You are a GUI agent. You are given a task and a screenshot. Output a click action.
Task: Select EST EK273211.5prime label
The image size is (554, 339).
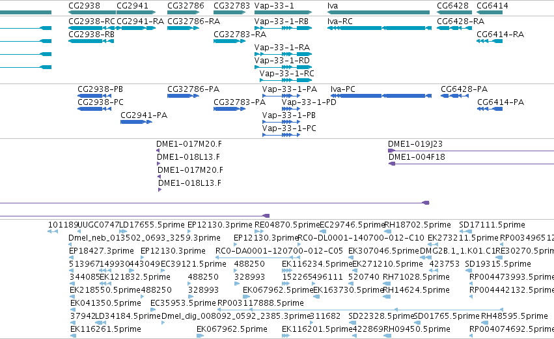[x=463, y=238]
